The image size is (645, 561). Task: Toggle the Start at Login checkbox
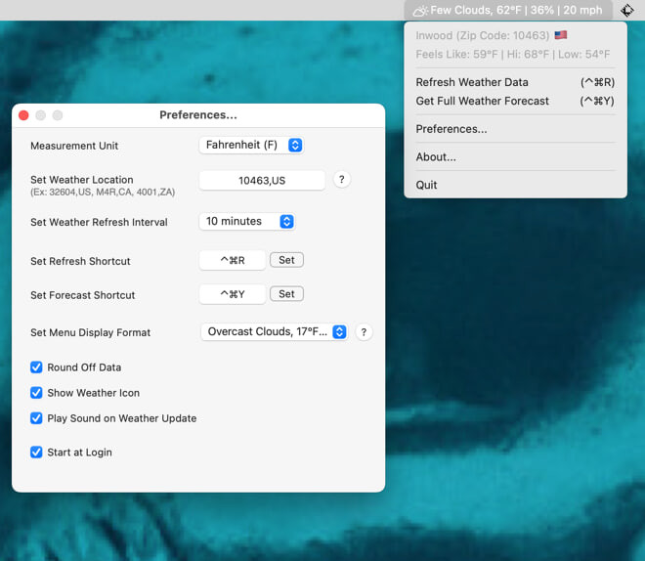[36, 453]
